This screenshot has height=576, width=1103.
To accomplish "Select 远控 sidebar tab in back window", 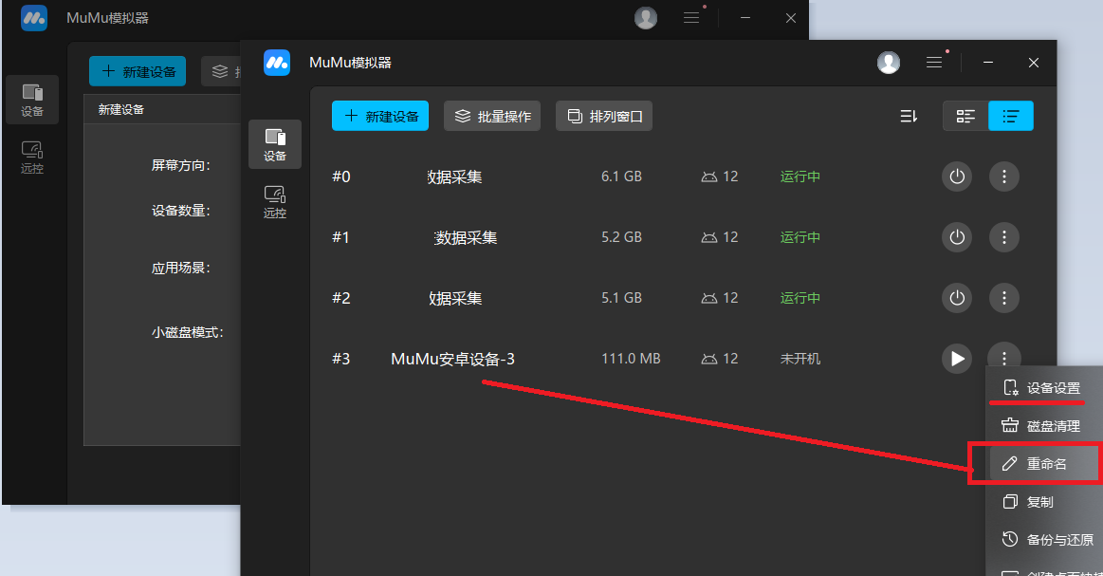I will [x=31, y=158].
